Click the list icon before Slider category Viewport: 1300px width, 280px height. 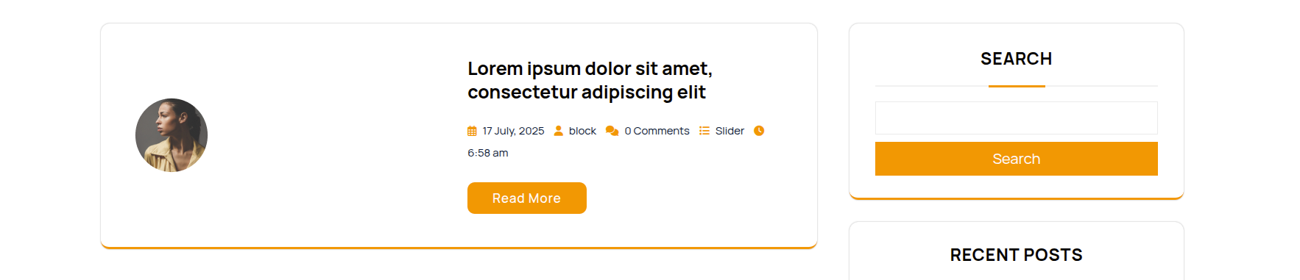pyautogui.click(x=704, y=131)
